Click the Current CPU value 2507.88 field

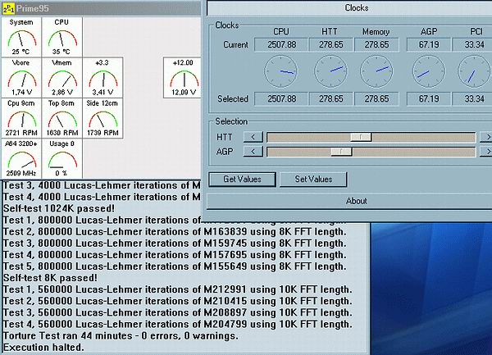pos(281,44)
